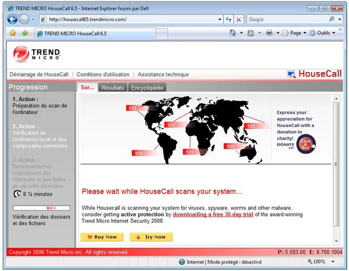
Task: Click the search magnifier icon
Action: click(x=332, y=19)
